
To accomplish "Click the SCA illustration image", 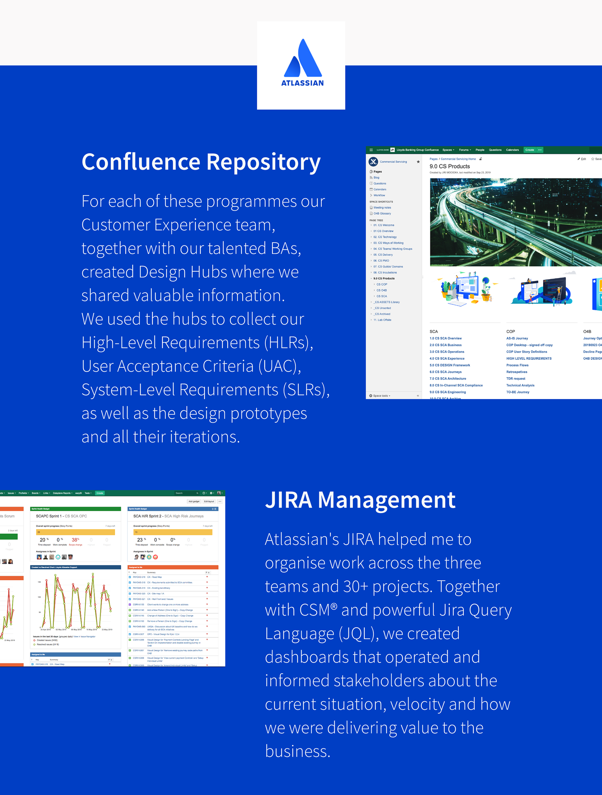I will point(465,289).
